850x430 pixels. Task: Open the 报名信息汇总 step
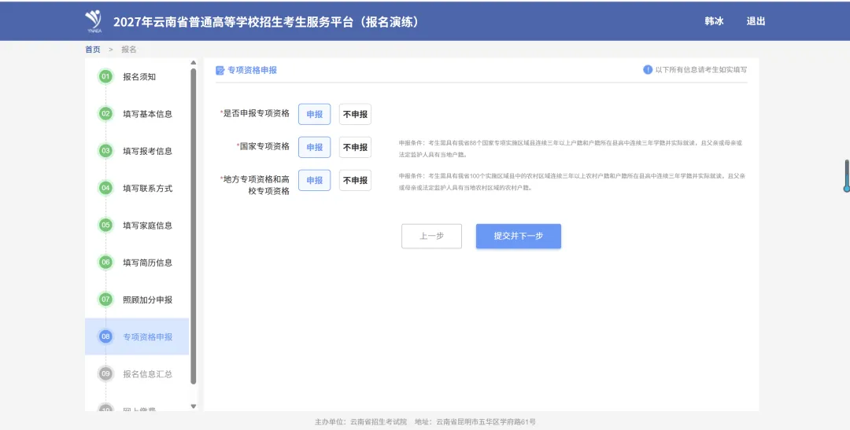click(x=147, y=374)
